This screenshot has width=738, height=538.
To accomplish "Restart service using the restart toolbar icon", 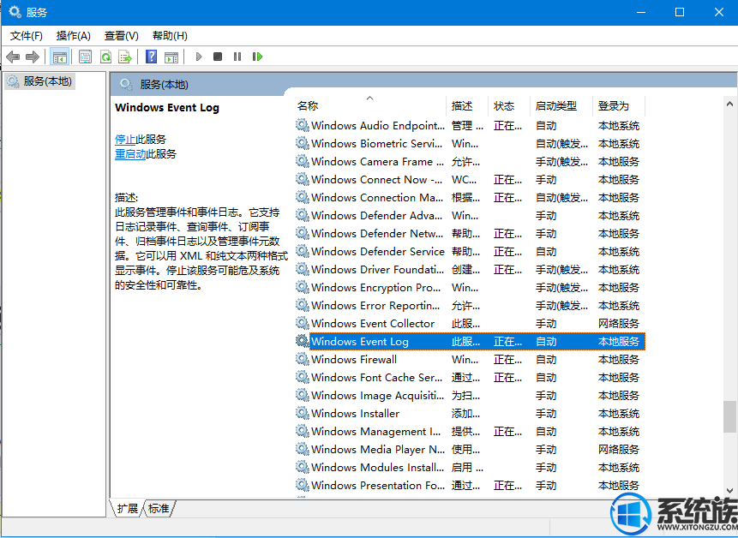I will [x=257, y=57].
